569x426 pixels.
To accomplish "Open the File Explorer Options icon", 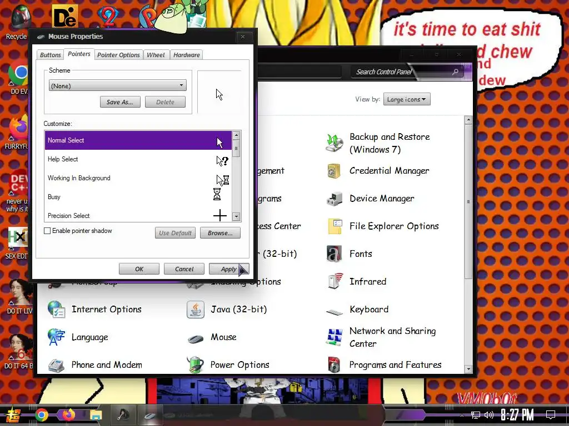I will pos(334,226).
